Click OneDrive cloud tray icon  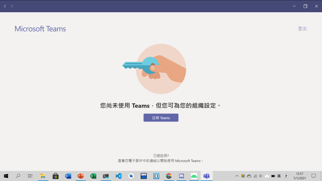pos(249,176)
